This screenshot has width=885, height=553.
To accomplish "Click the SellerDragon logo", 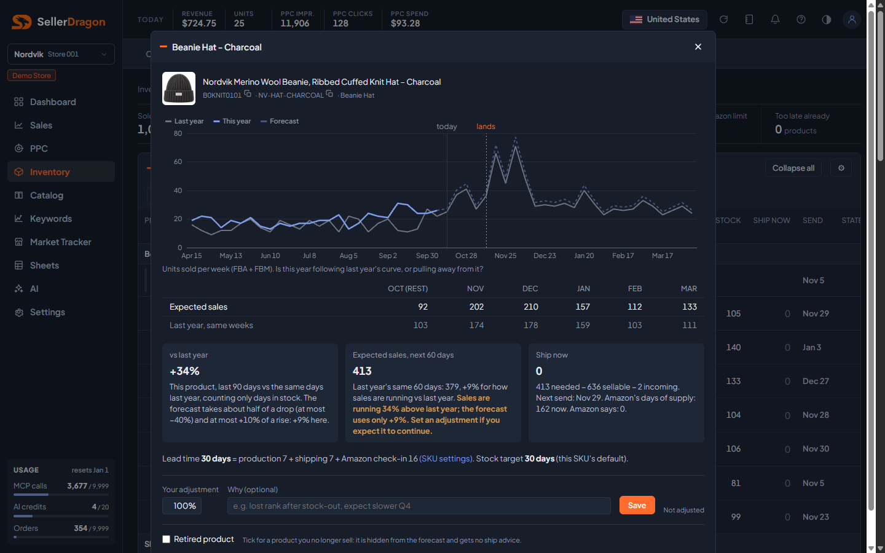I will click(x=59, y=22).
